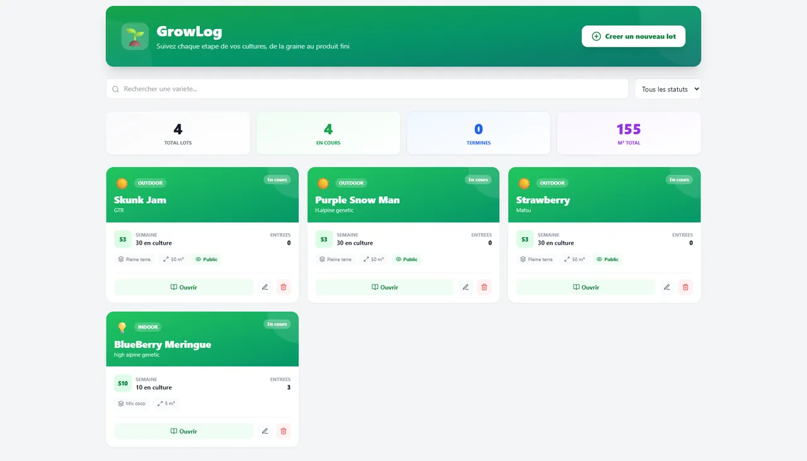807x461 pixels.
Task: Click the GrowLog seedling logo icon
Action: click(x=135, y=37)
